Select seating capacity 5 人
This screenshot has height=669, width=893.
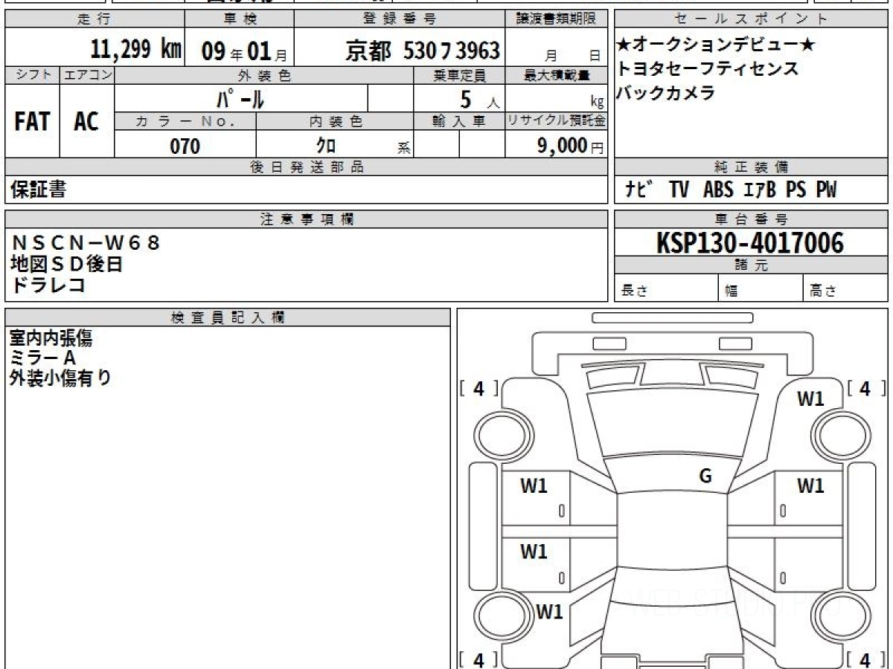[479, 100]
